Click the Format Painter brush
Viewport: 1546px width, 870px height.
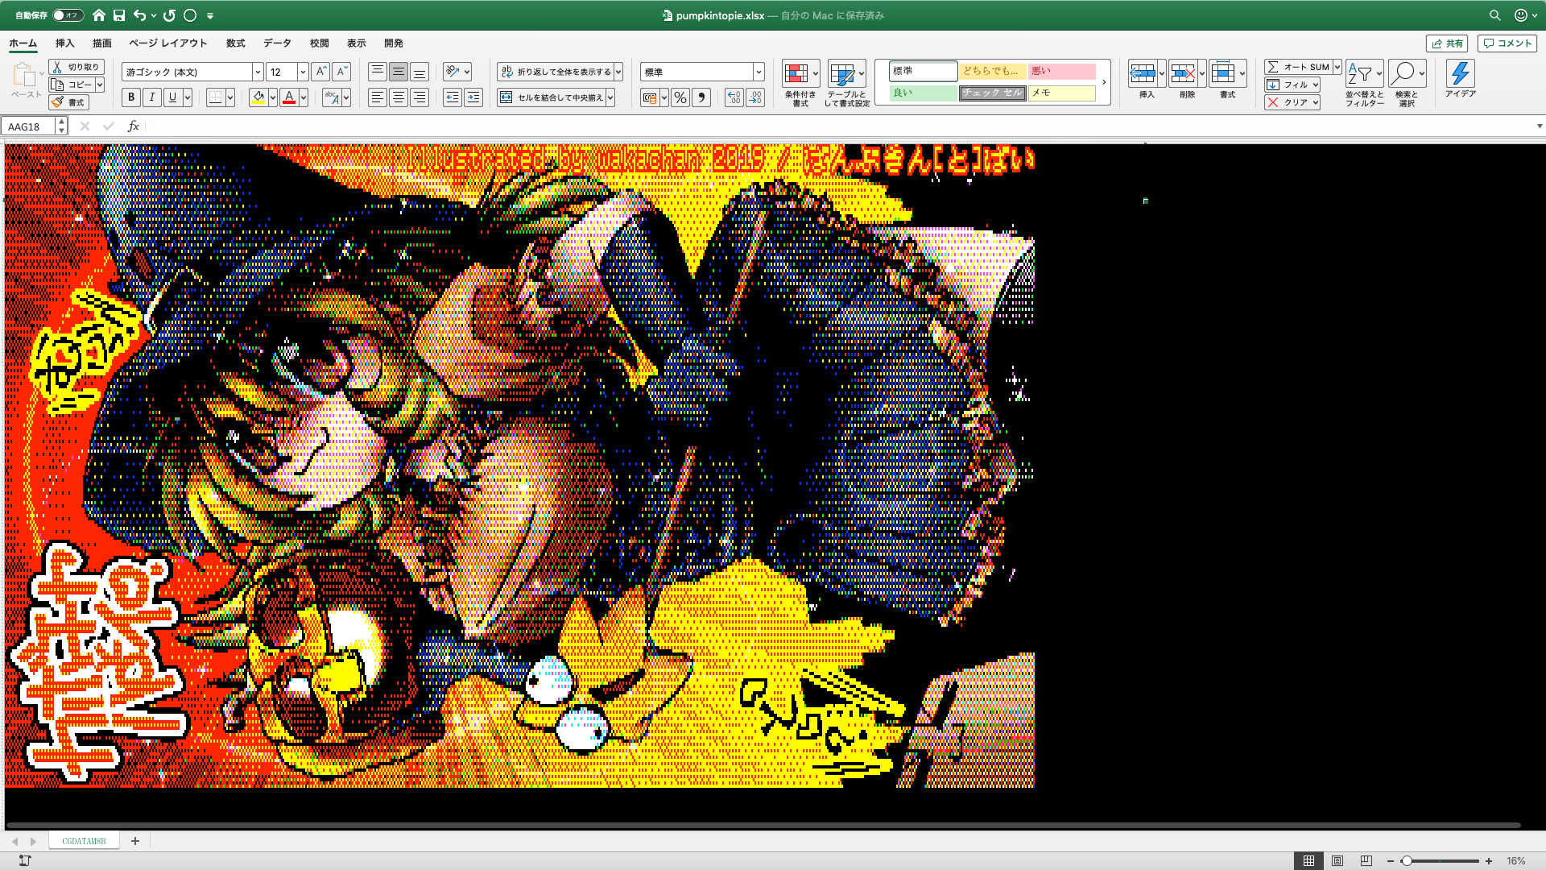tap(68, 102)
